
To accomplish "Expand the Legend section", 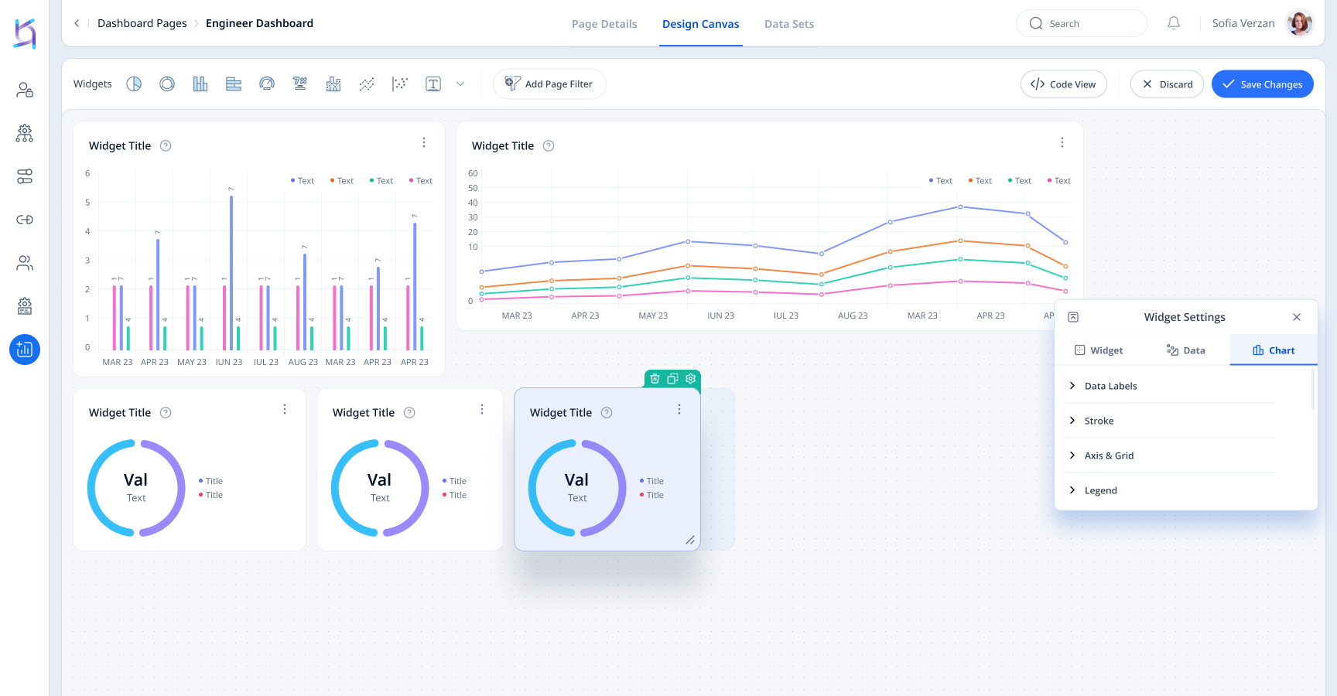I will pos(1100,490).
